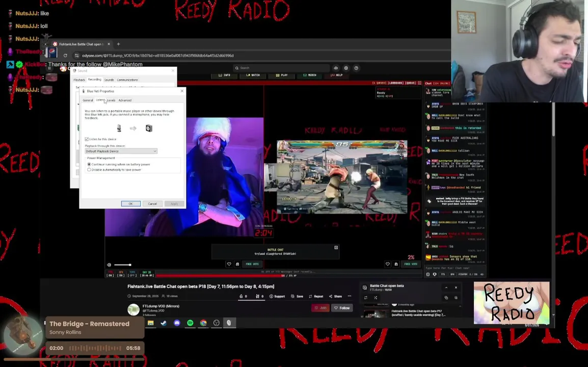Click the FTLdump VOD channel avatar

point(133,309)
